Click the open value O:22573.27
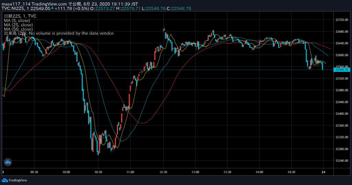The height and width of the screenshot is (185, 352). pos(102,9)
